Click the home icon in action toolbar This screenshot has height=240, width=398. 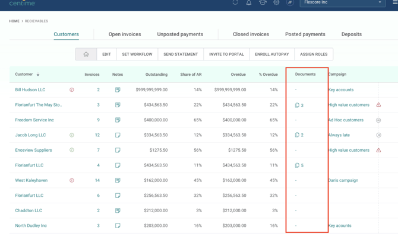point(86,54)
